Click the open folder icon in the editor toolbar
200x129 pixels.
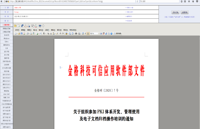click(19, 34)
